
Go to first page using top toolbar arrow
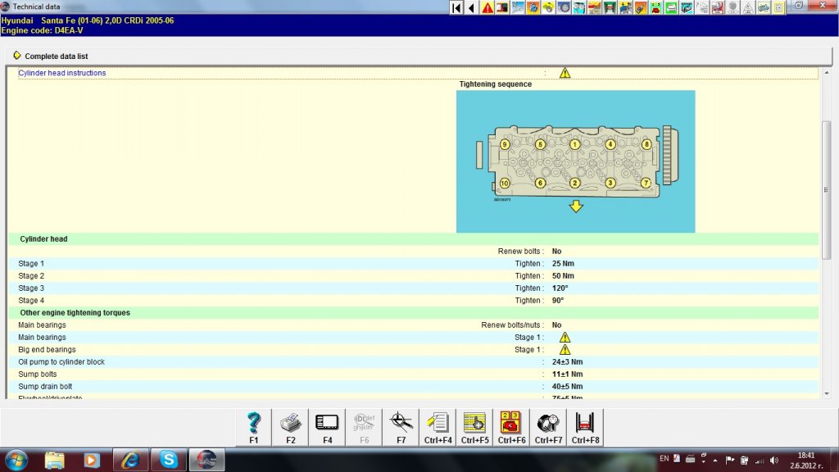(457, 7)
